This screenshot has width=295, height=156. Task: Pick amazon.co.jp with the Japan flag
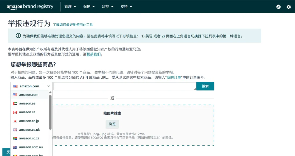click(x=29, y=121)
